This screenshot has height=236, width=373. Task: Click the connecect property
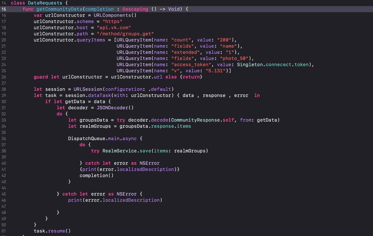pos(279,65)
